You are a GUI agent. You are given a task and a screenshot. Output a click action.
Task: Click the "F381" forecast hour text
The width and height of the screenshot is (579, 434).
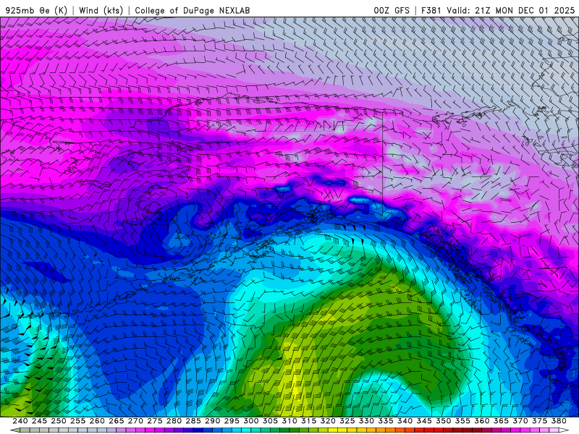[431, 10]
